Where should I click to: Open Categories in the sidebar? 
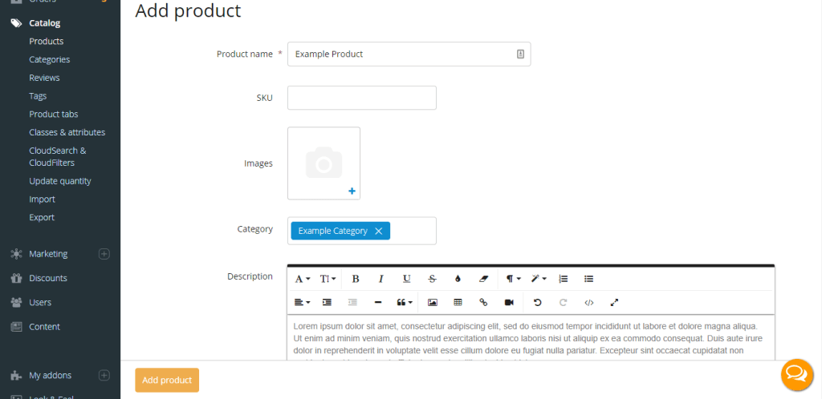click(x=49, y=59)
